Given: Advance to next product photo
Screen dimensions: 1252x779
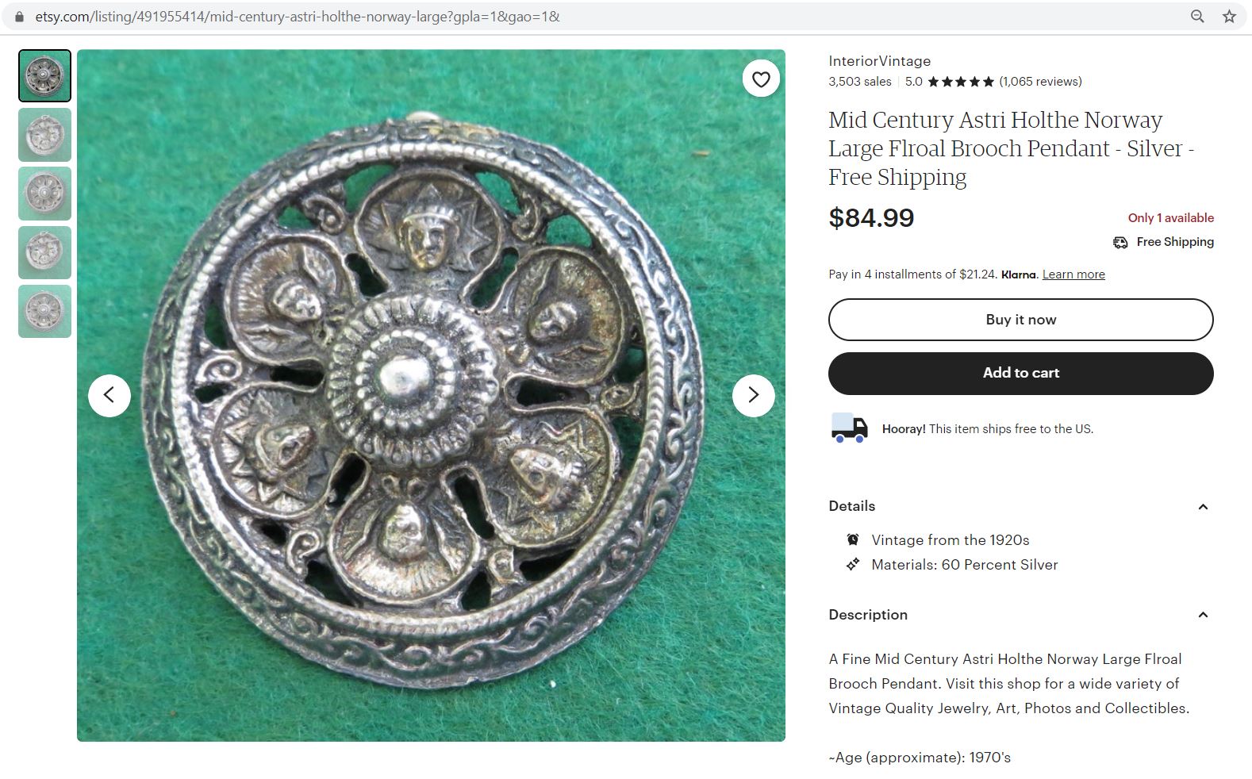Looking at the screenshot, I should 753,395.
